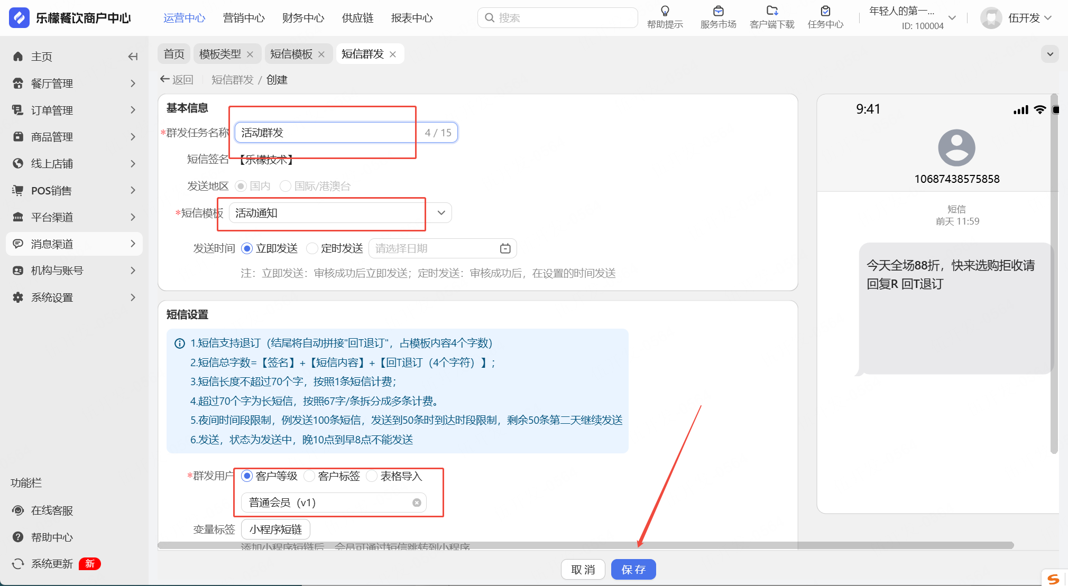Click the 保存 button
The height and width of the screenshot is (586, 1068).
pos(633,570)
